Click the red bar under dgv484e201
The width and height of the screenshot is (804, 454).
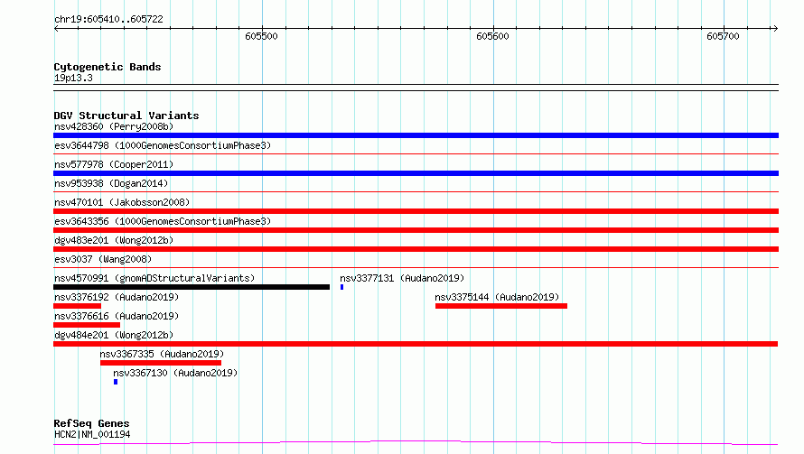(416, 344)
